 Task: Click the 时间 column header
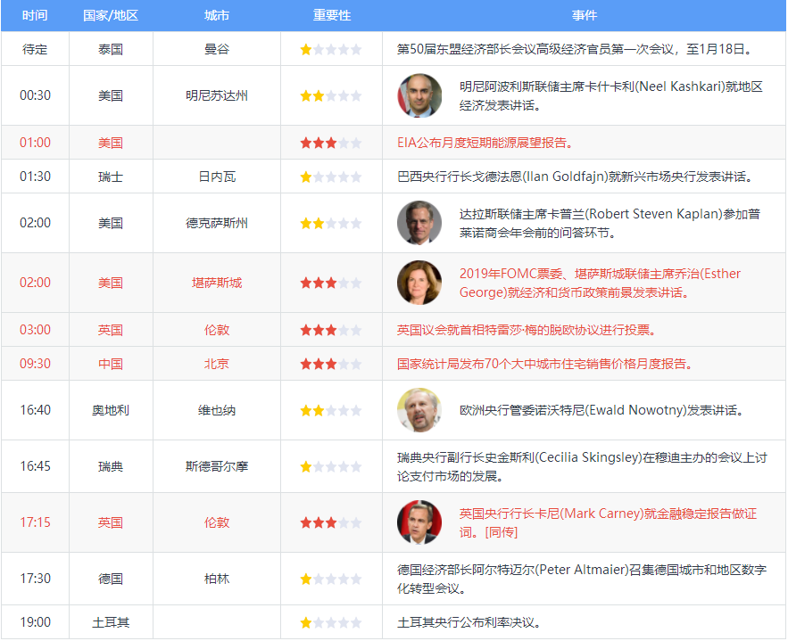click(35, 15)
